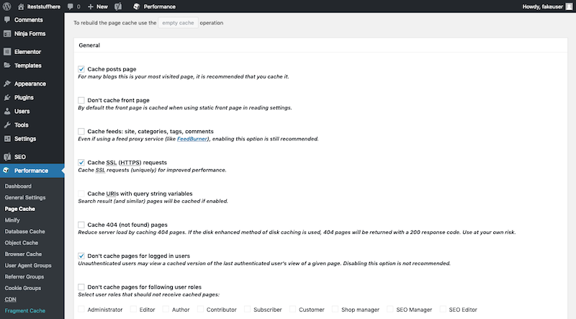Viewport: 576px width, 319px height.
Task: Click the empty cache button
Action: 178,23
